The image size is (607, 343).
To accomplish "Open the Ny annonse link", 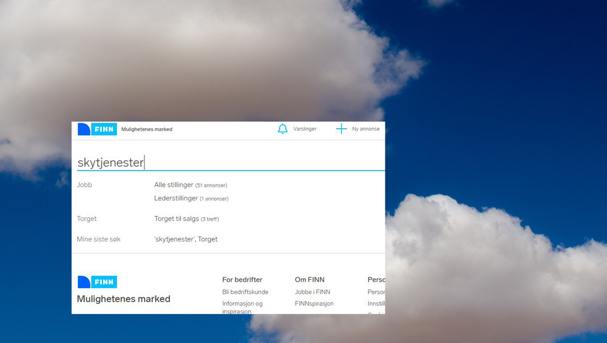I will pyautogui.click(x=366, y=129).
